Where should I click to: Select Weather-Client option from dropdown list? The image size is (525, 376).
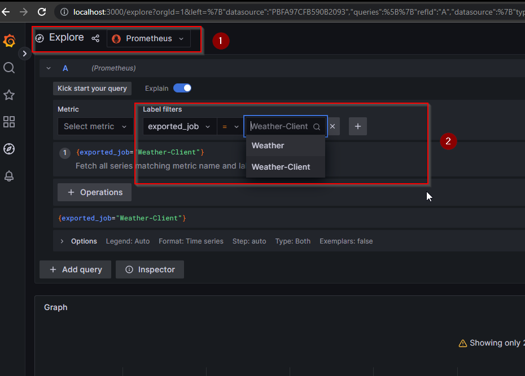285,167
